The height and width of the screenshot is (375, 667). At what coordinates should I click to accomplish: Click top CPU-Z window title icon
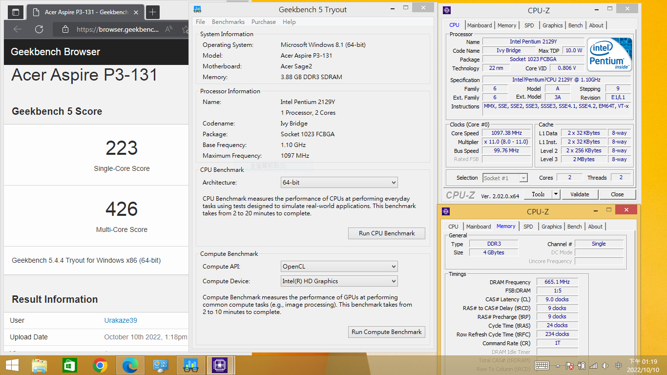[x=447, y=10]
